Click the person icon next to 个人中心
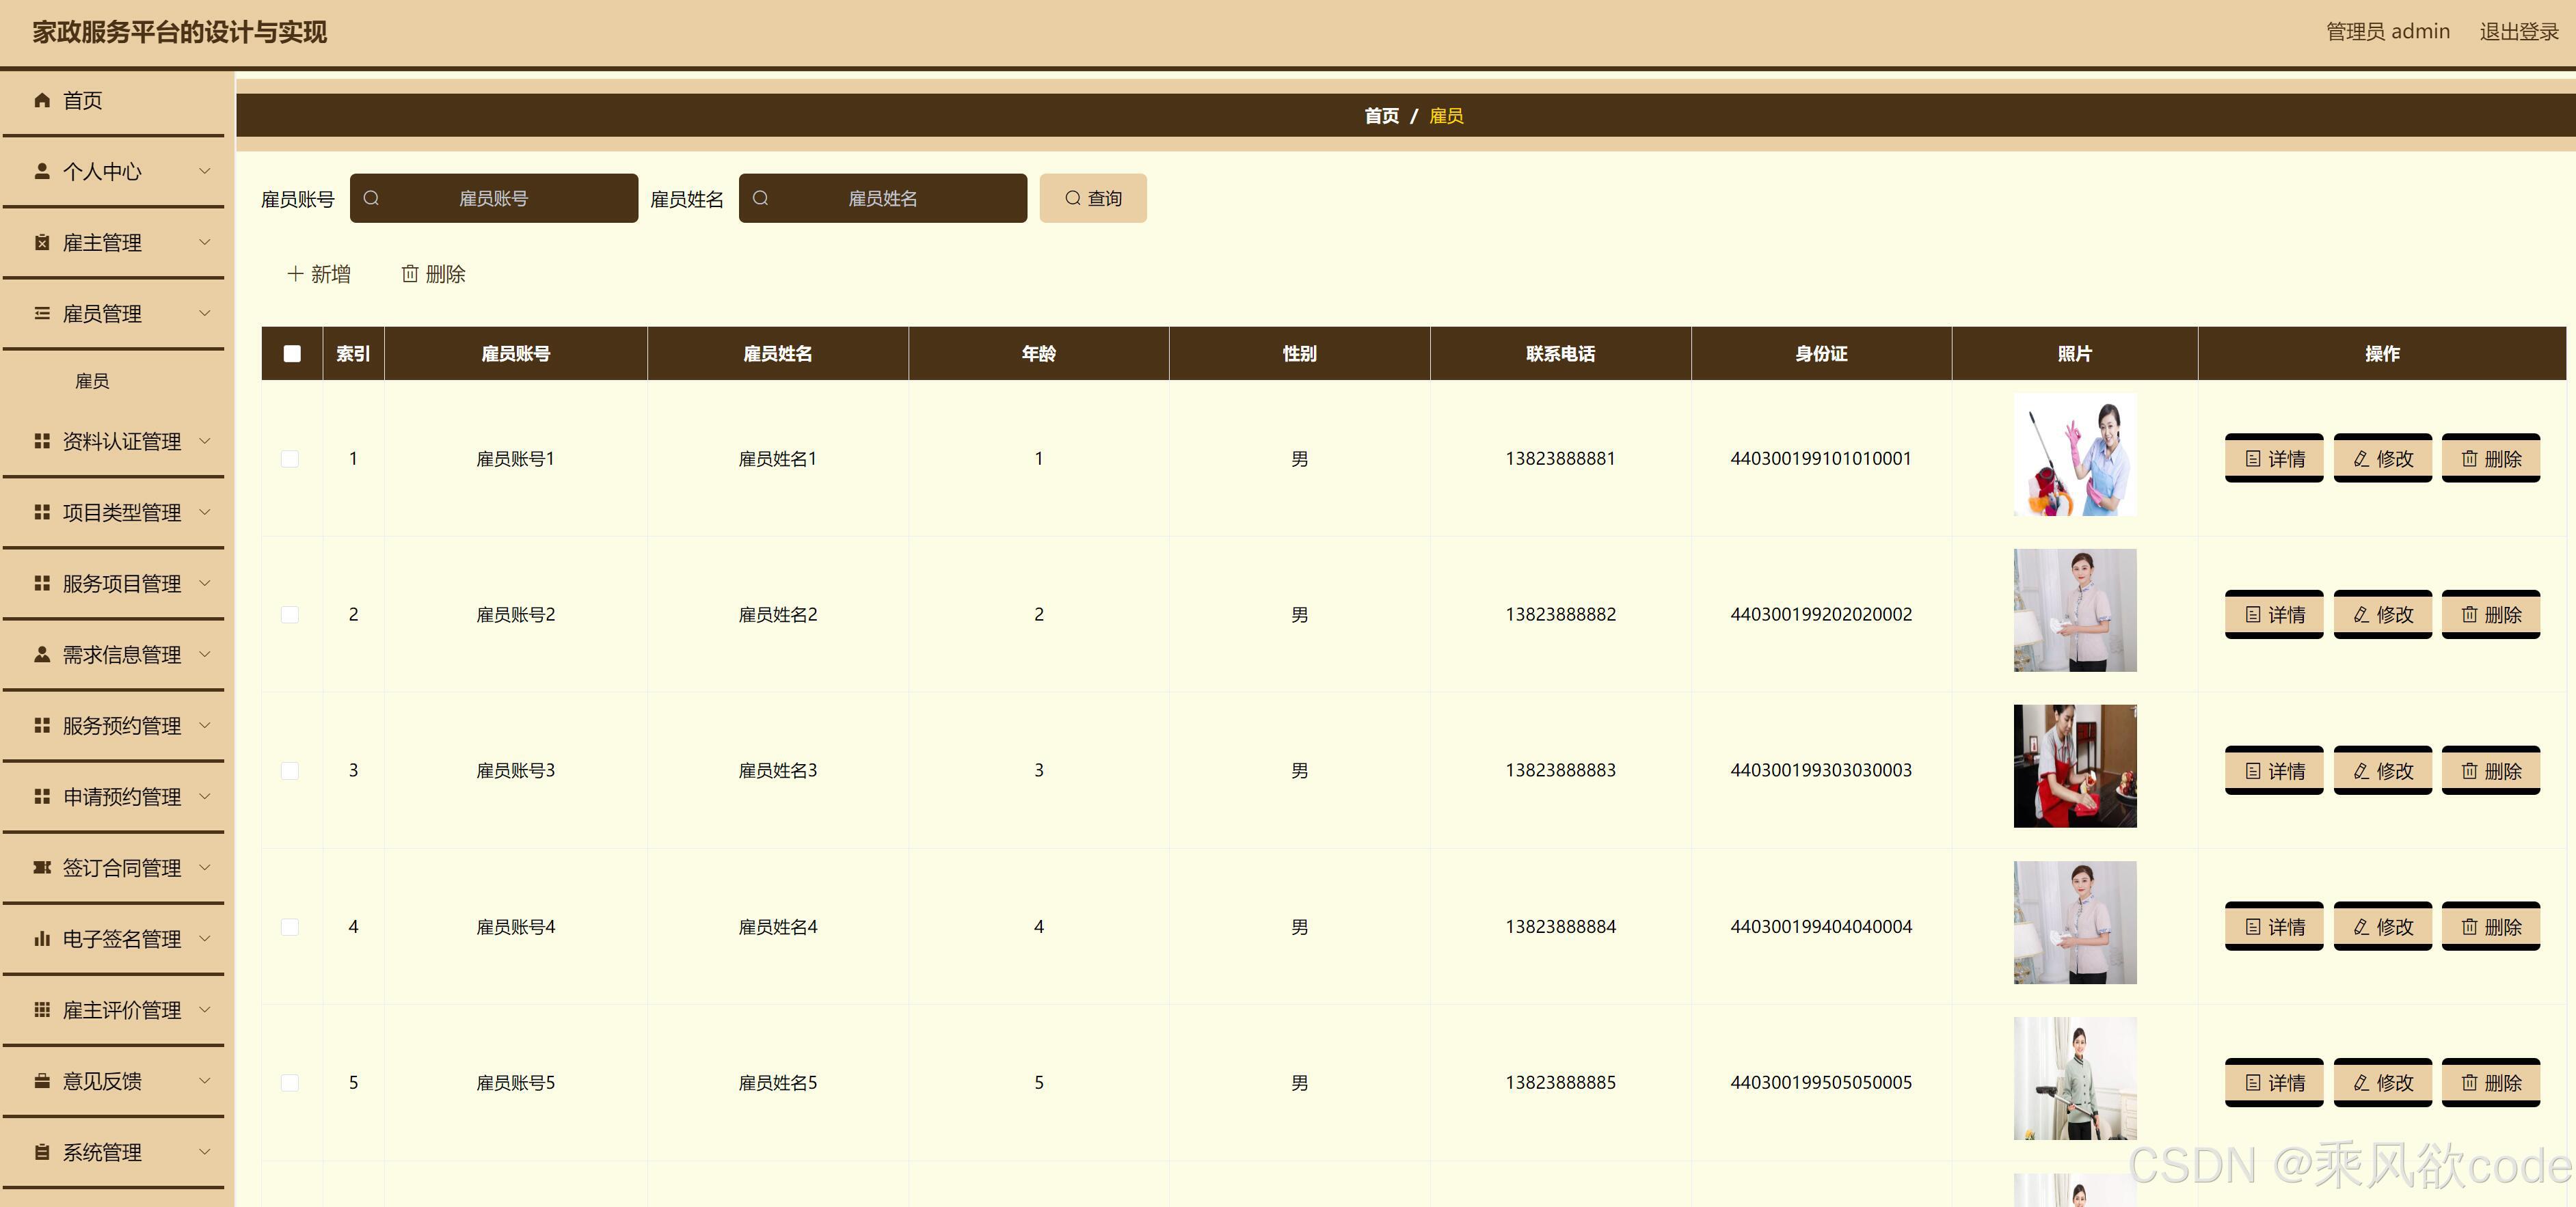The image size is (2576, 1207). click(x=42, y=171)
